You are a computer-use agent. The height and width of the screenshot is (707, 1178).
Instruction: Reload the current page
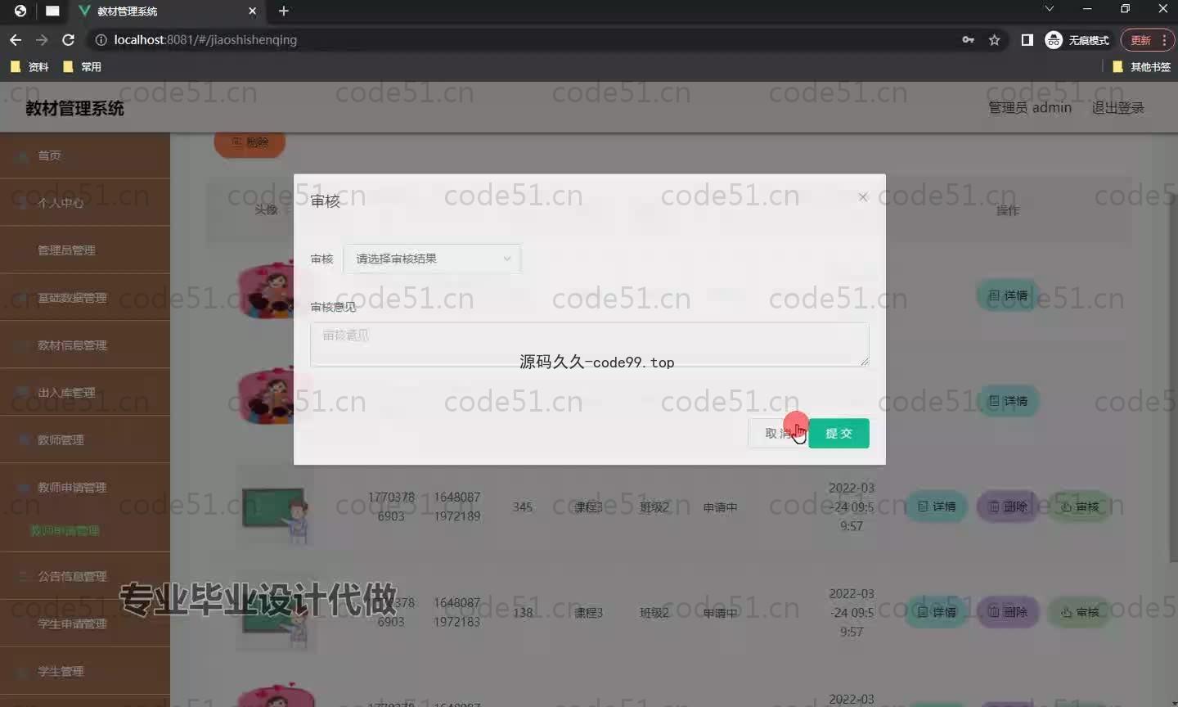tap(69, 39)
